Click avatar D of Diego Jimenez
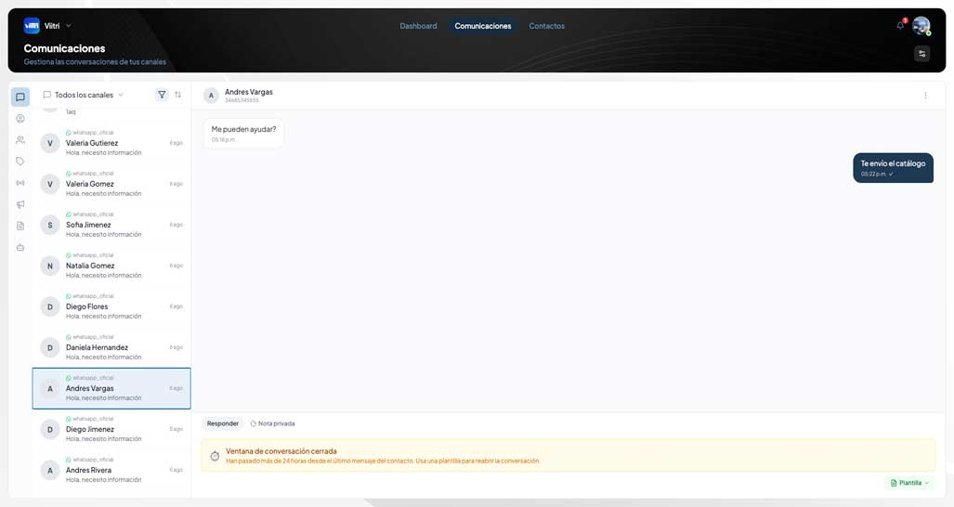This screenshot has width=954, height=507. tap(50, 429)
